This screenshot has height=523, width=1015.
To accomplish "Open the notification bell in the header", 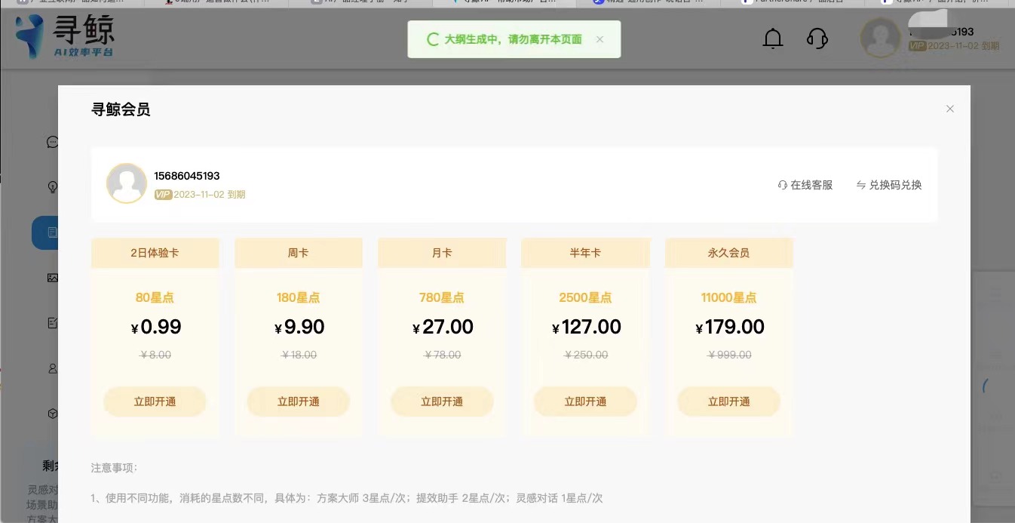I will pyautogui.click(x=773, y=38).
